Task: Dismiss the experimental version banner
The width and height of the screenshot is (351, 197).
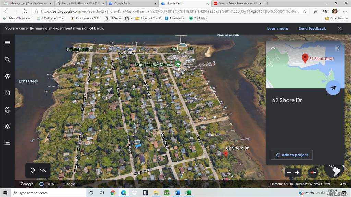Action: pyautogui.click(x=339, y=29)
